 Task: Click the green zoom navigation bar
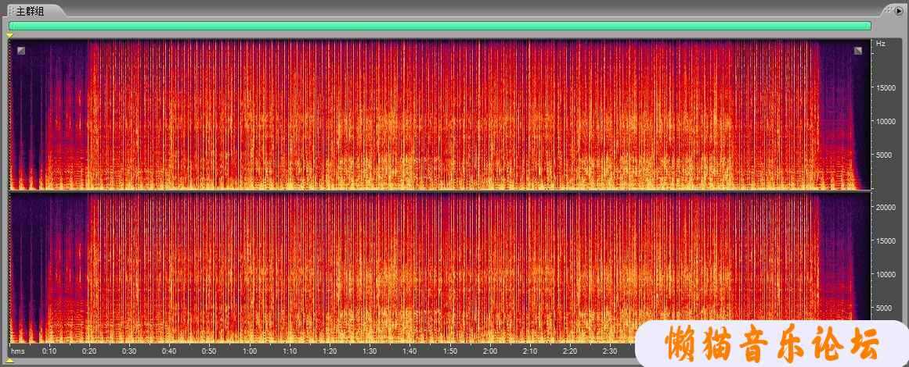coord(438,26)
